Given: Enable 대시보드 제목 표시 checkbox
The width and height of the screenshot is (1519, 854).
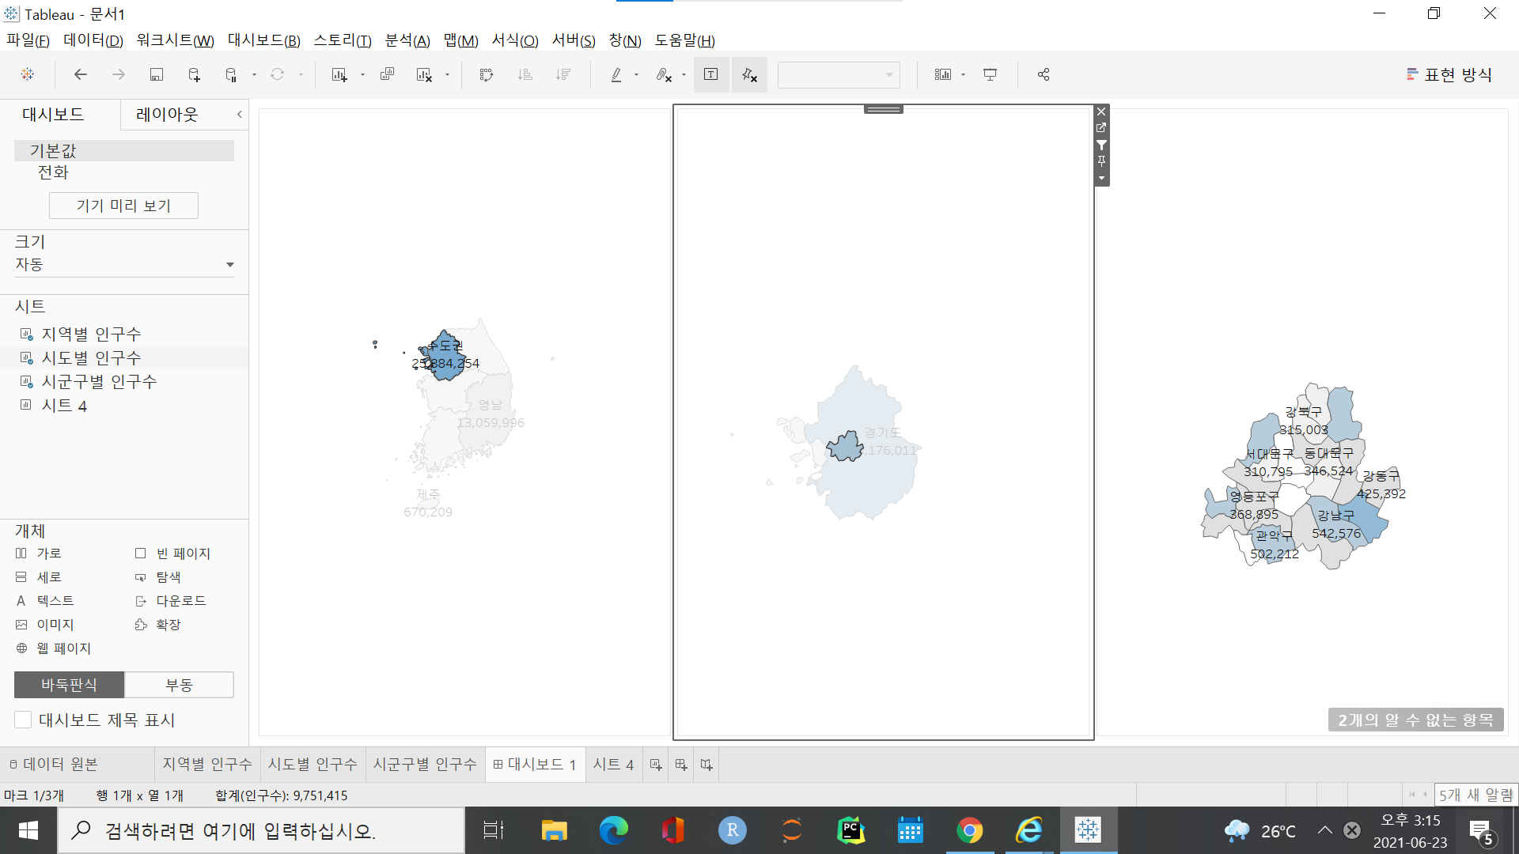Looking at the screenshot, I should (x=24, y=720).
